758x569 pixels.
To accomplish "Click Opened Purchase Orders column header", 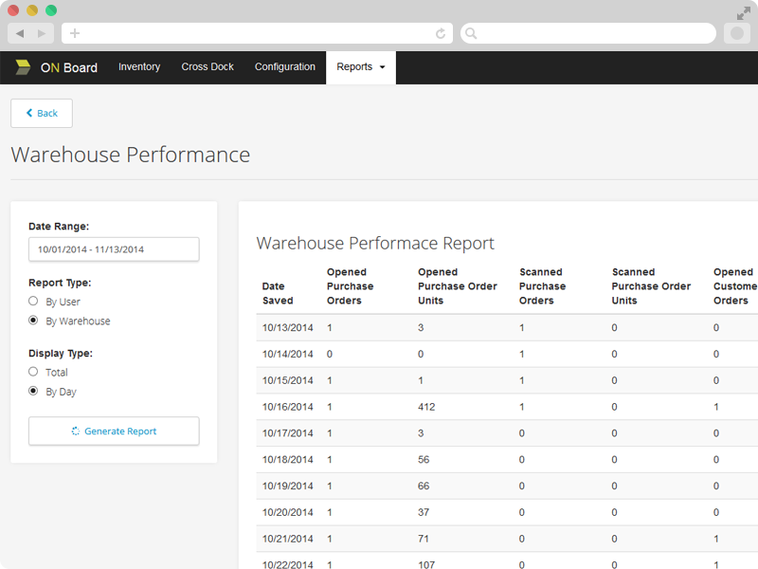I will (x=350, y=286).
